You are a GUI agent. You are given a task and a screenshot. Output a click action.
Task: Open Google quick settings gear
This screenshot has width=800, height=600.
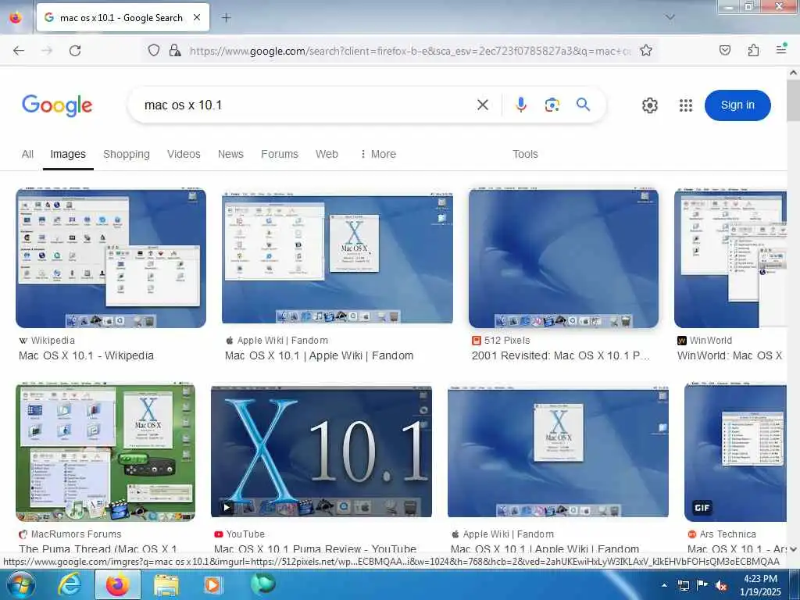[649, 105]
